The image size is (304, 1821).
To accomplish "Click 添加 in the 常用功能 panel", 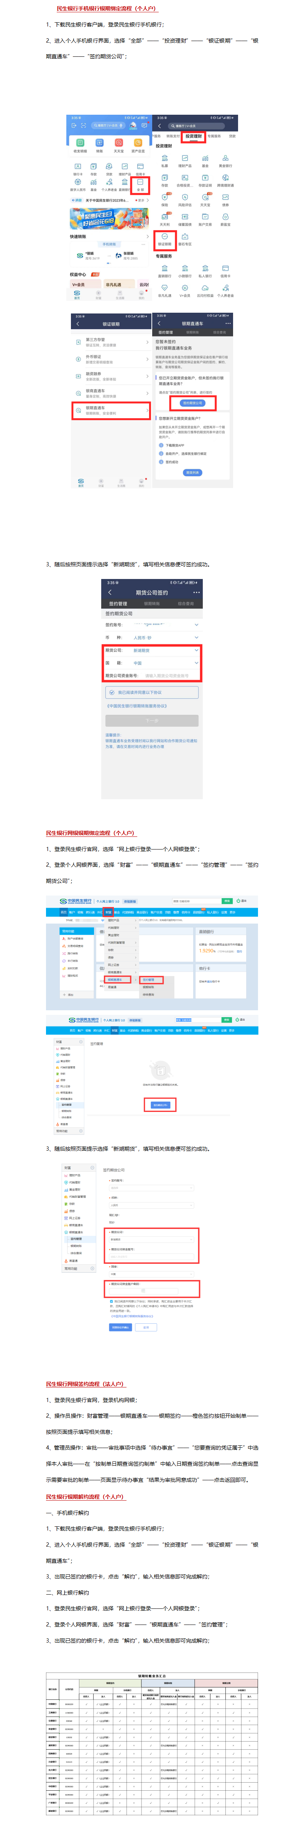I will pyautogui.click(x=69, y=995).
